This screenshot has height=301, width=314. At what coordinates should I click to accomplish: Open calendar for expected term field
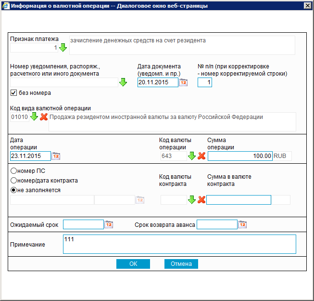point(109,224)
